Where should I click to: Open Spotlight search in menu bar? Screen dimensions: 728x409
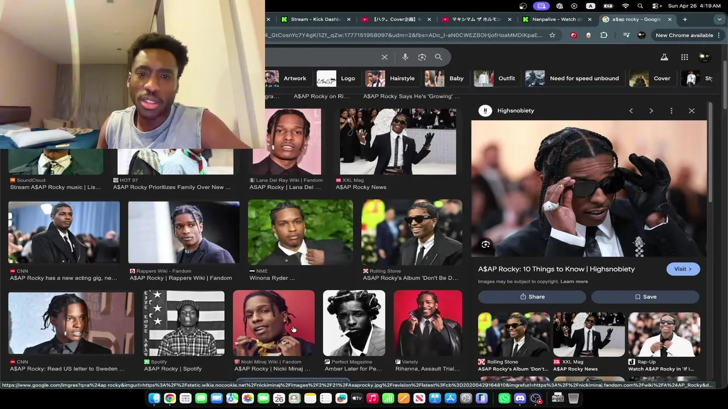point(640,6)
